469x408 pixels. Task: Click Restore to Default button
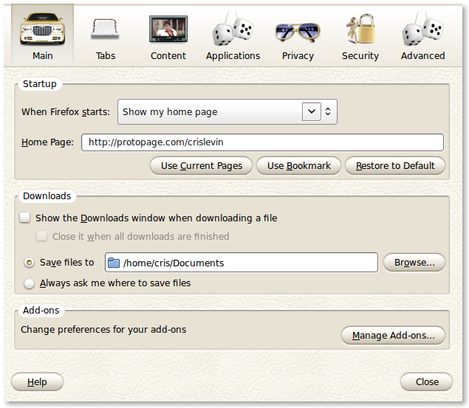[x=395, y=166]
